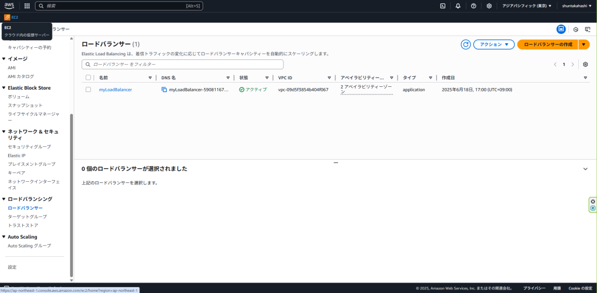The width and height of the screenshot is (597, 293).
Task: Collapse the Auto Scaling section
Action: click(4, 236)
